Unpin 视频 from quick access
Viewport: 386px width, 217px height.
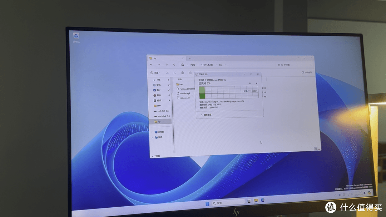(169, 101)
